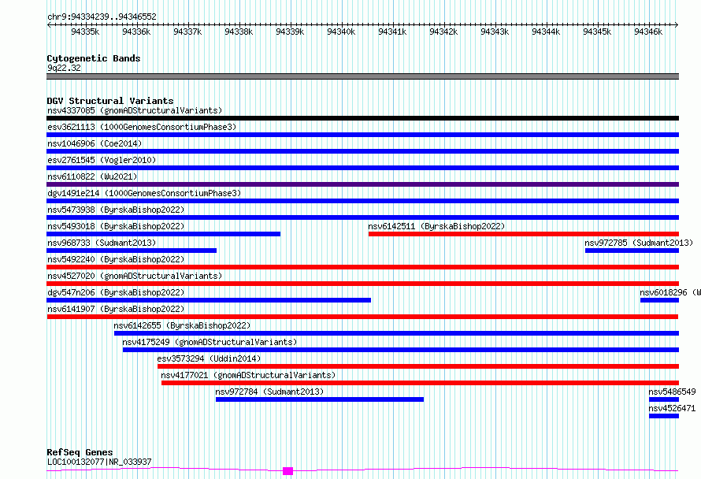701x479 pixels.
Task: Select the nsv4526471 variant label
Action: (x=672, y=408)
